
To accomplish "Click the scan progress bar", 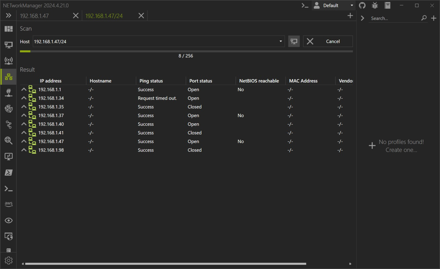I will 186,51.
